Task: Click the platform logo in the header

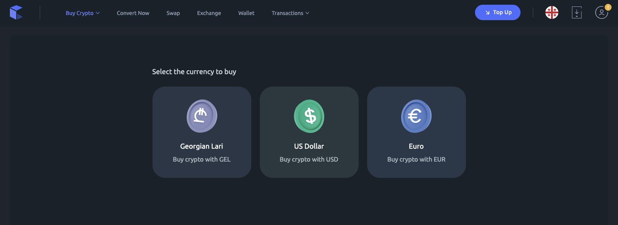Action: (16, 13)
